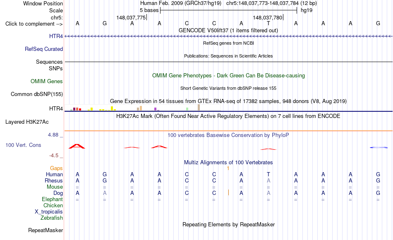The image size is (393, 240).
Task: Select the Mouse species row label
Action: click(55, 187)
